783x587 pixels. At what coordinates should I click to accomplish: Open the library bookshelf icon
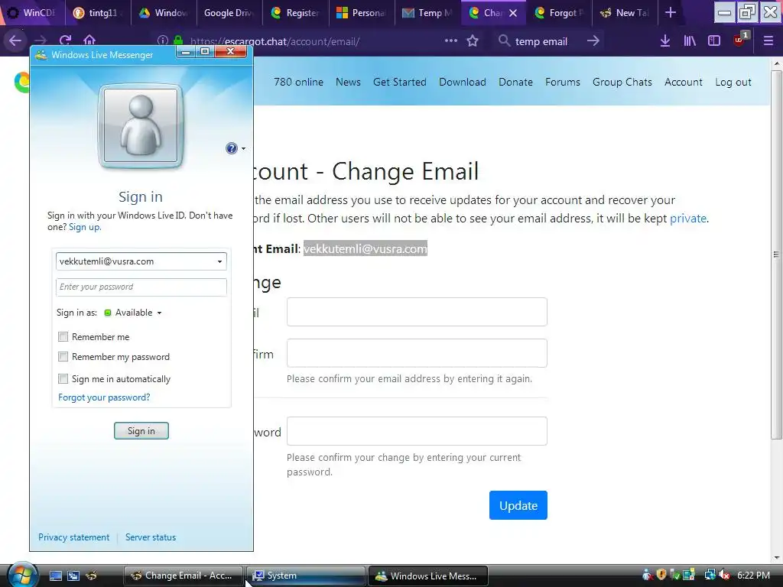pyautogui.click(x=690, y=41)
